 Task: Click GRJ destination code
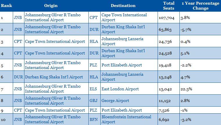94,101
